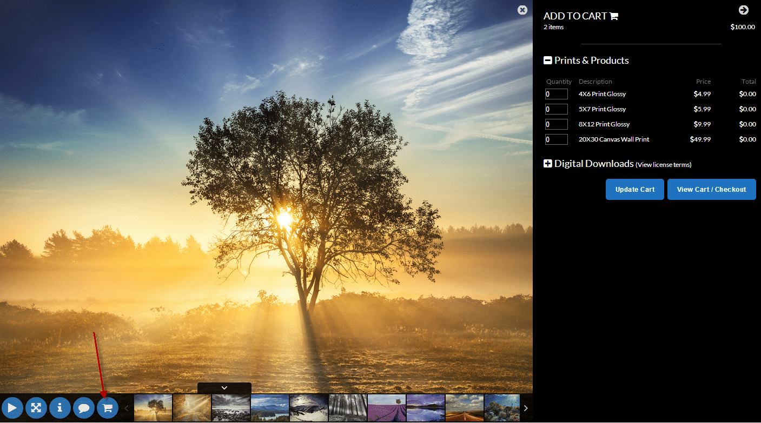761x423 pixels.
Task: Select the black-and-white forest thumbnail
Action: [x=348, y=408]
